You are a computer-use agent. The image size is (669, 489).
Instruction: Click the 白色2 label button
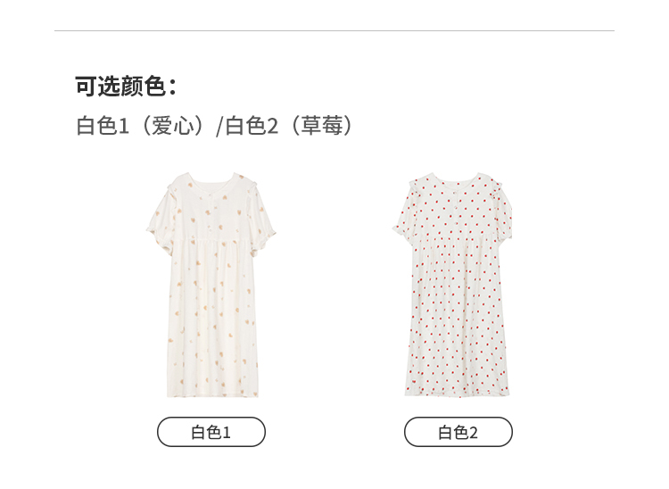click(x=458, y=432)
